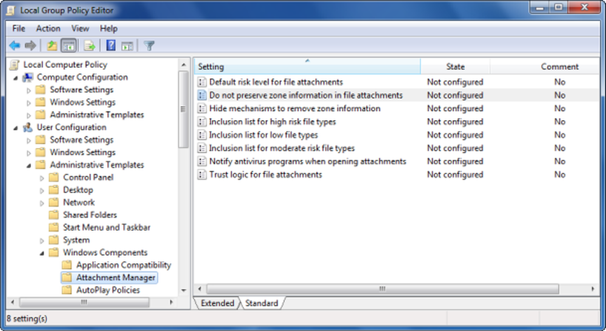Select Inclusion list for high risk file types

(273, 122)
